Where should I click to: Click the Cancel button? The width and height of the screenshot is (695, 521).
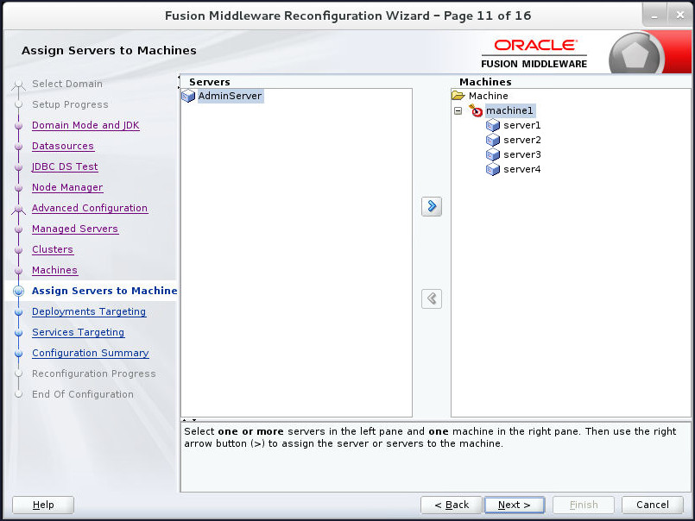(653, 505)
